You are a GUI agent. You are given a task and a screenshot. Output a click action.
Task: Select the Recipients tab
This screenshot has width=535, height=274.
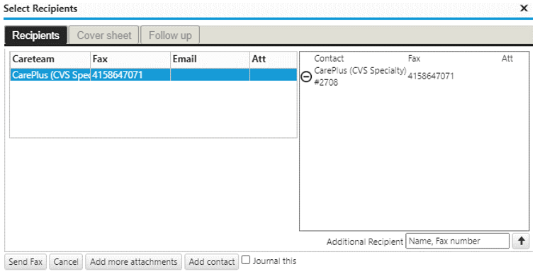36,35
